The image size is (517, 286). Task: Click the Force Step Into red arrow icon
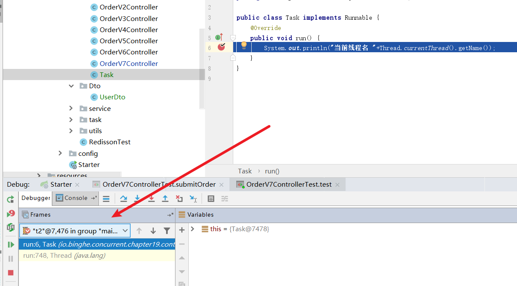coord(151,198)
